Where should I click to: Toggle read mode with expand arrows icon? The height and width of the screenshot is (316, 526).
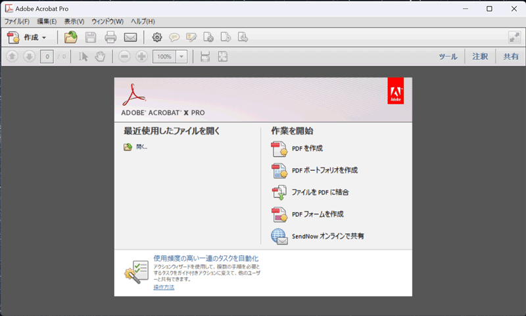pos(514,37)
